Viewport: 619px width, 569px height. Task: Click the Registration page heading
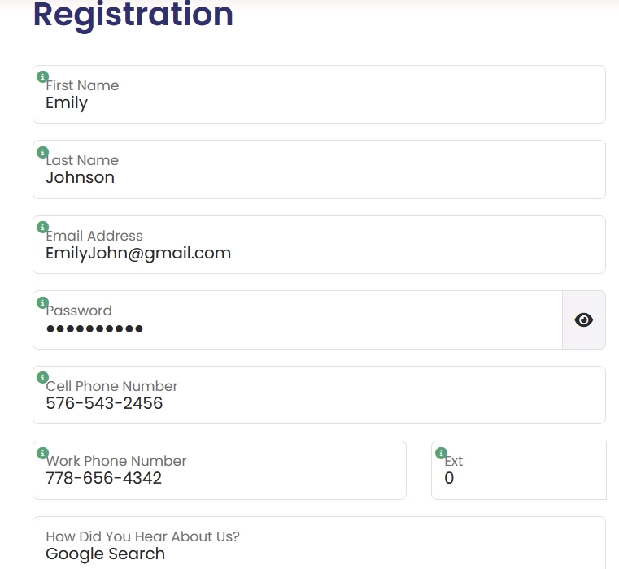tap(133, 15)
